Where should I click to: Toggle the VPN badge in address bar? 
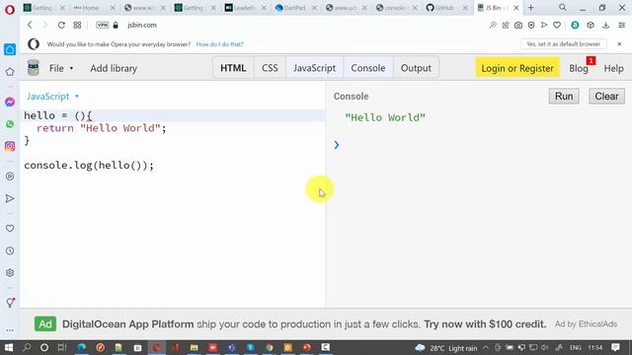pos(102,25)
